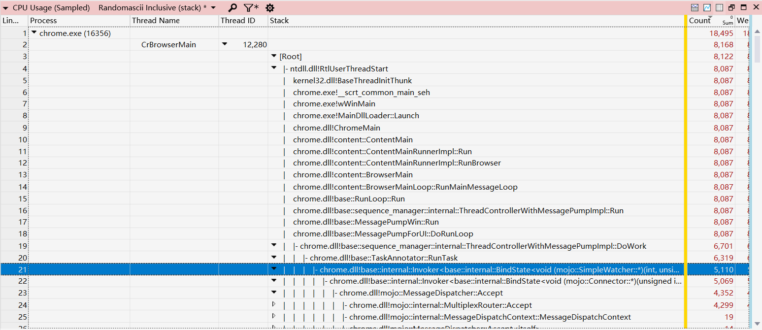Maximize the CPU Usage panel
The height and width of the screenshot is (330, 762).
click(744, 7)
